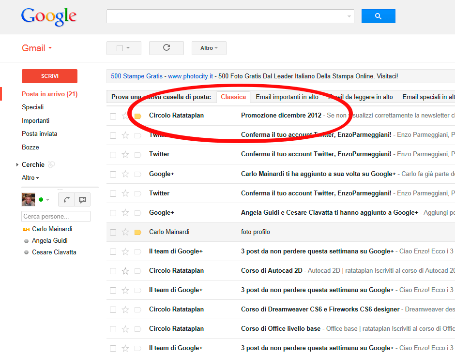
Task: Open the 500 Stampe Gratis ad link
Action: [136, 76]
